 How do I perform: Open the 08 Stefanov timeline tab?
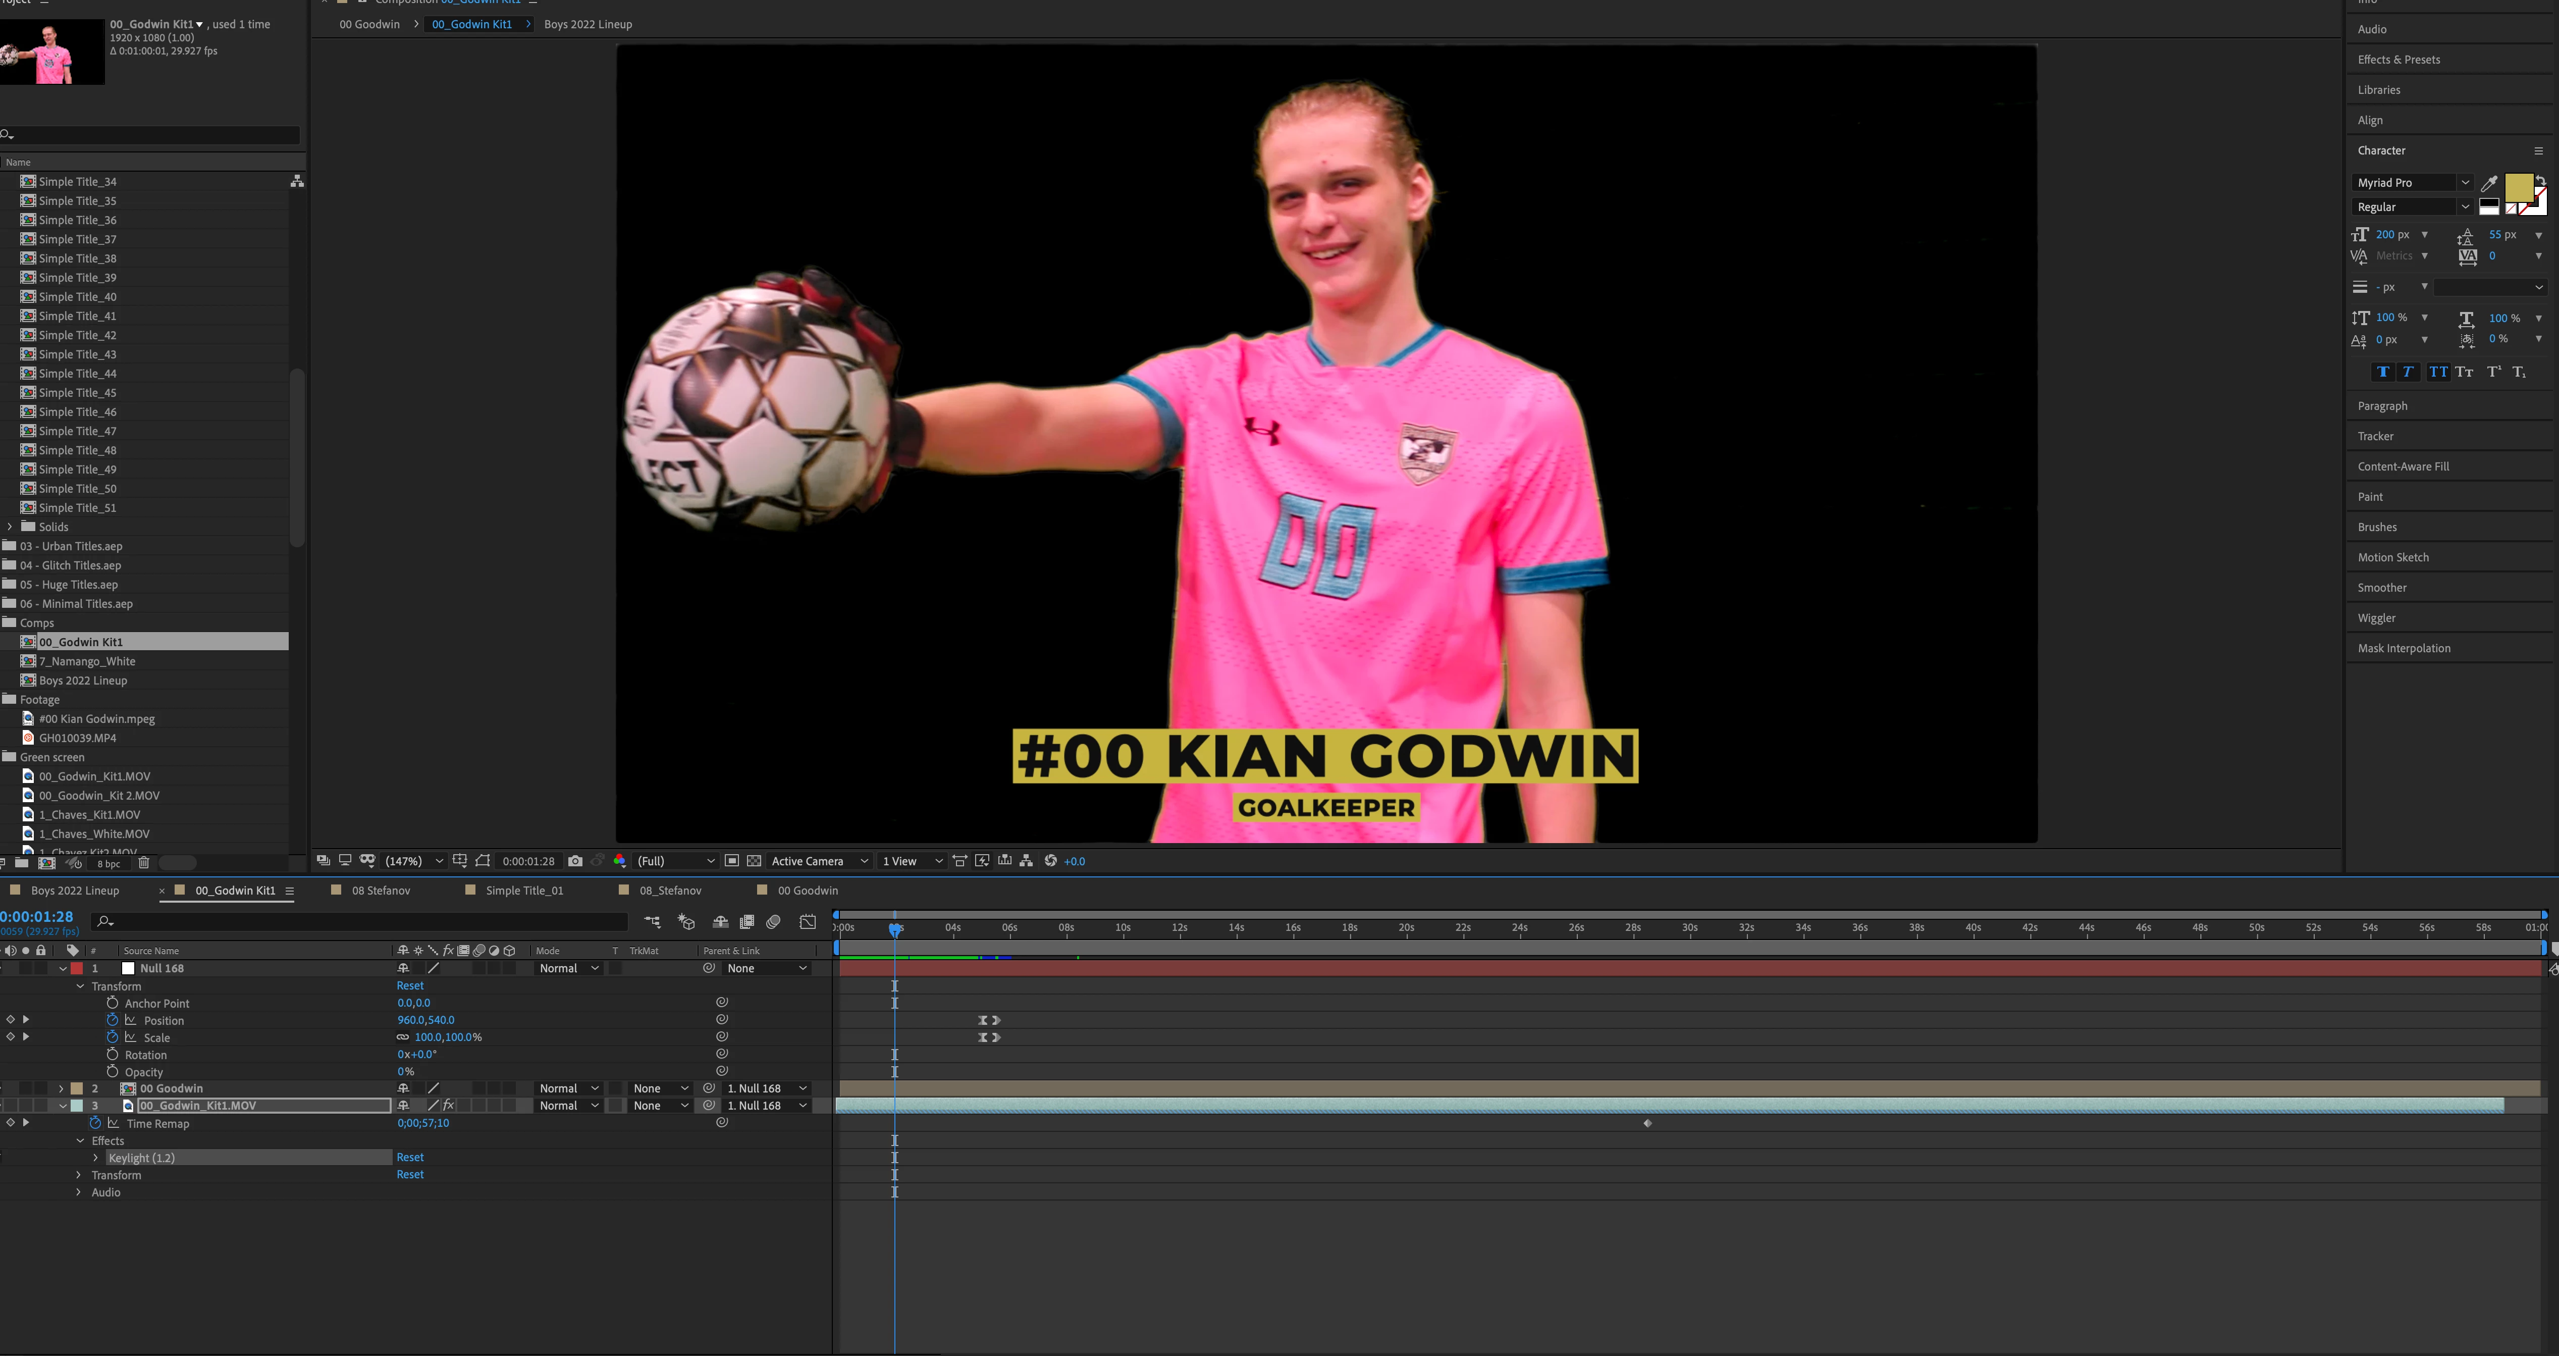[x=381, y=890]
